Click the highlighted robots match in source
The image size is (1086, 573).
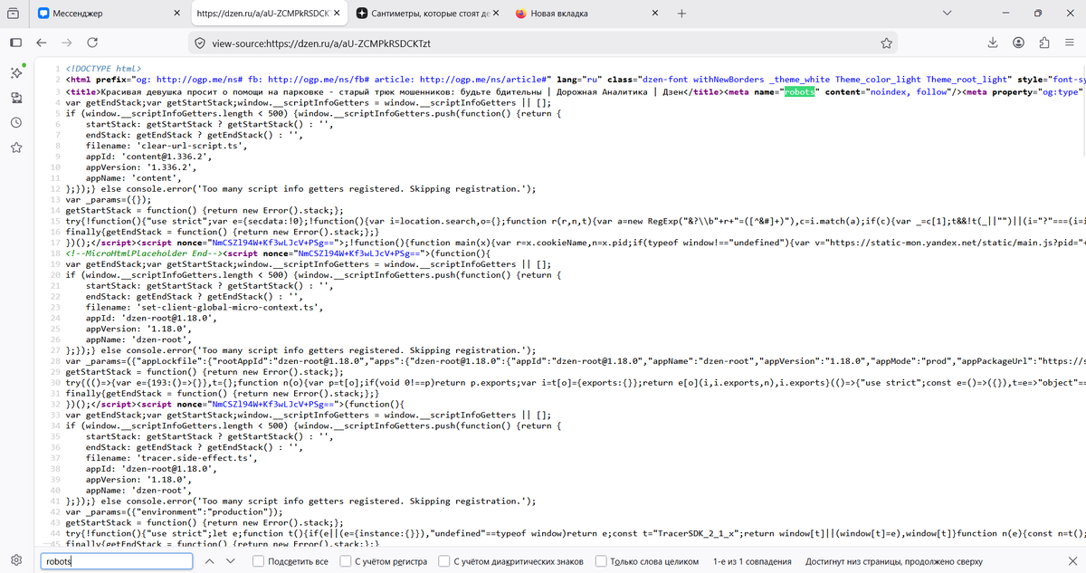800,91
